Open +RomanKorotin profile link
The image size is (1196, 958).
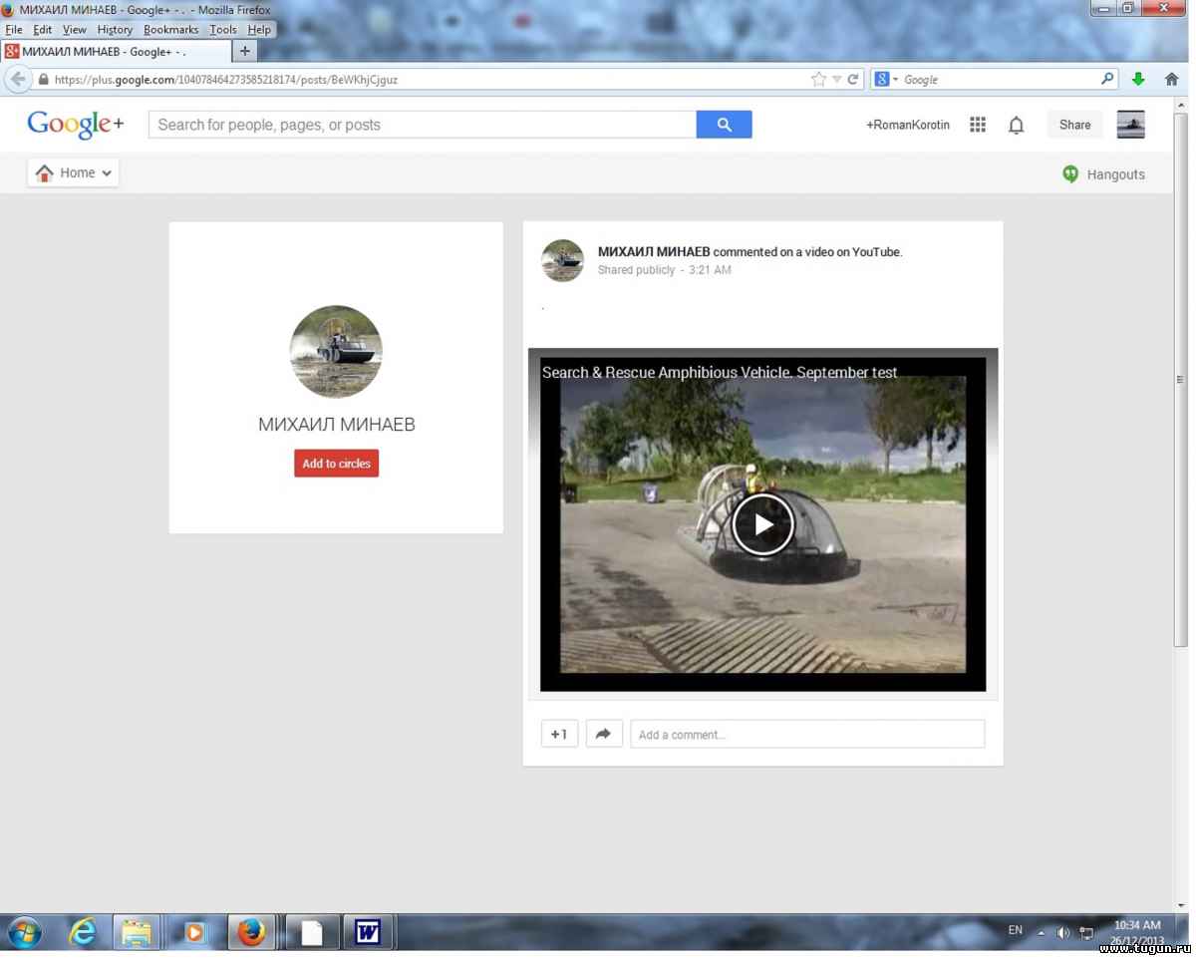click(x=908, y=125)
